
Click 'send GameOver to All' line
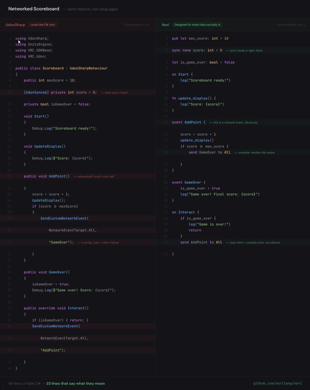[210, 152]
